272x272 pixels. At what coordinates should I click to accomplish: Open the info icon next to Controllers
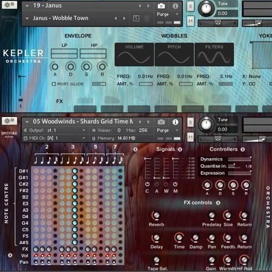243,149
